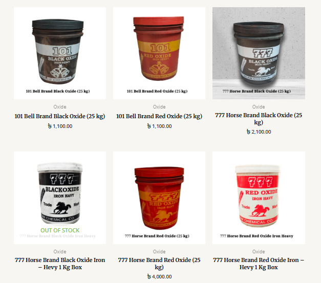Click Oxide category above 777 Red Oxide (25 kg)
The width and height of the screenshot is (321, 283).
159,251
